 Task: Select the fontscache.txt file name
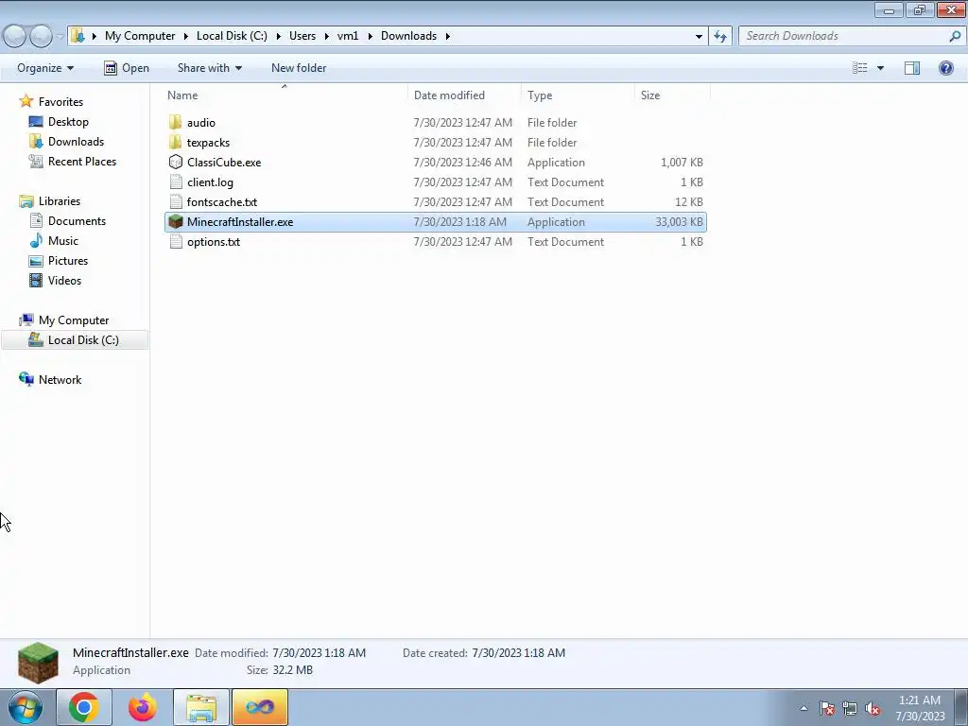tap(222, 202)
